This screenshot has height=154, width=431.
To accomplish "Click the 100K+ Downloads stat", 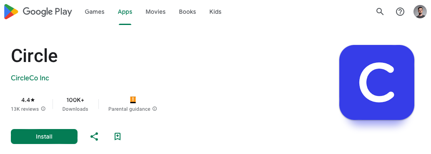I will tap(75, 104).
